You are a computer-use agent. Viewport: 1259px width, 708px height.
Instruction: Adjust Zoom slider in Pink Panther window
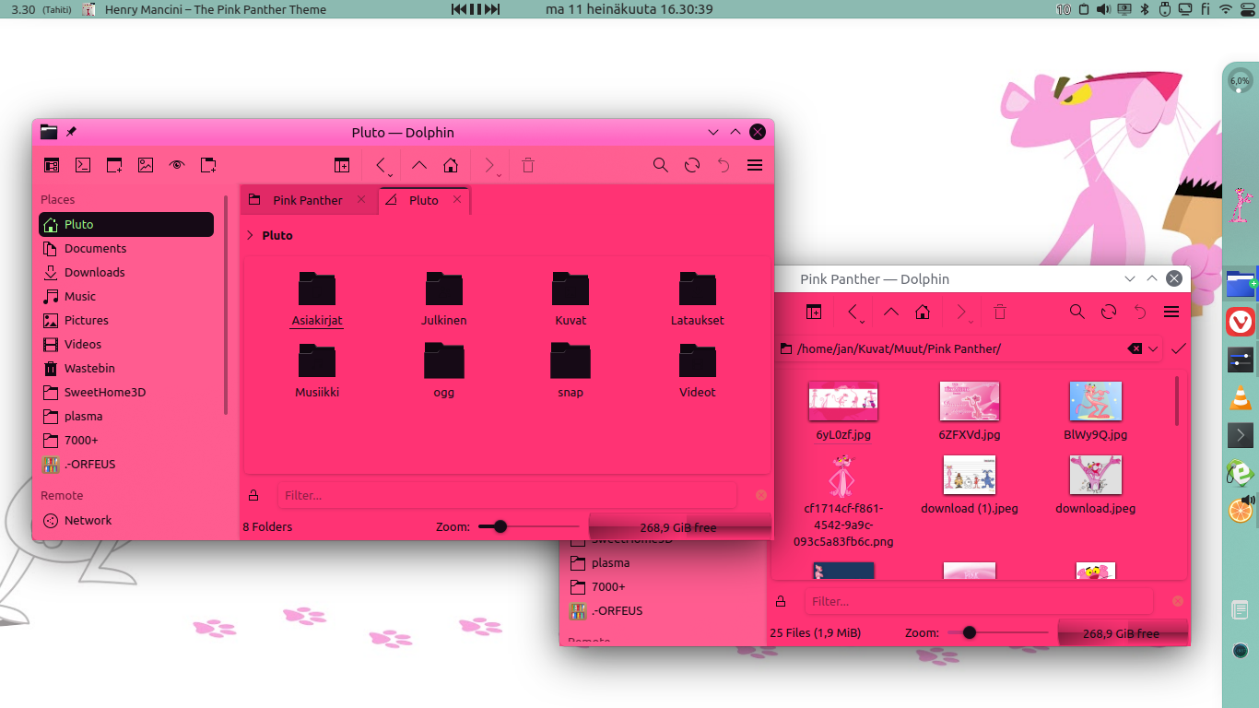pos(998,632)
